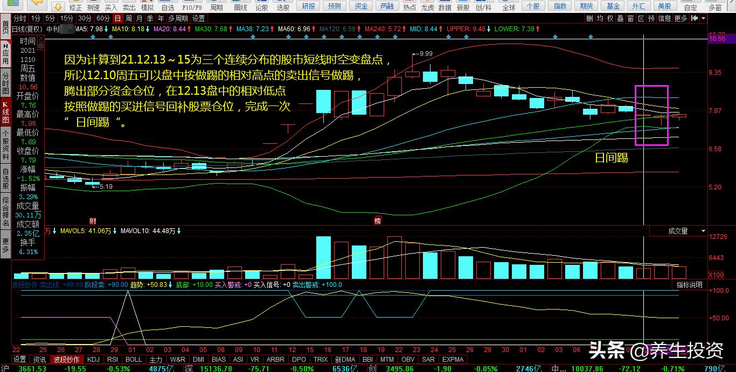Open the 画线 drawing tool
This screenshot has width=736, height=372.
[x=240, y=7]
